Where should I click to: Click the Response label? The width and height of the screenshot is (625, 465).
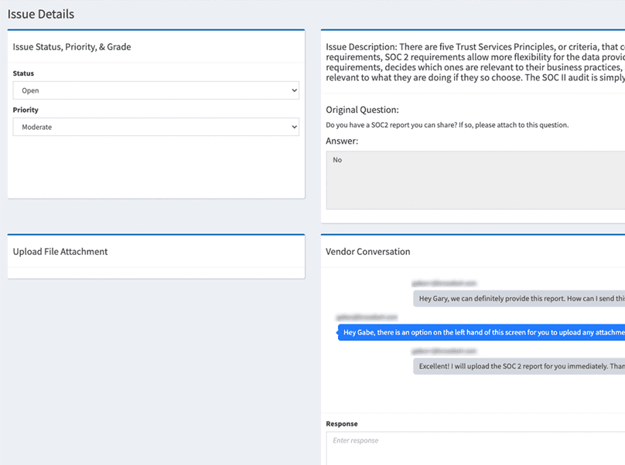coord(342,424)
